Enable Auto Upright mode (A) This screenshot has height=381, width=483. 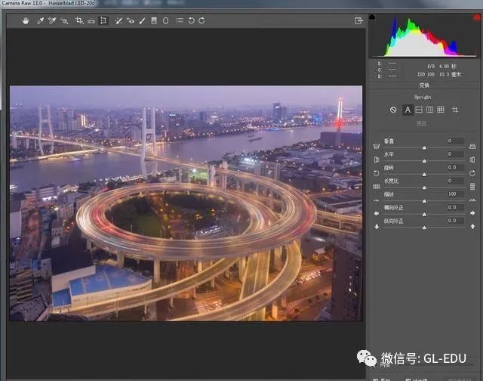(408, 110)
